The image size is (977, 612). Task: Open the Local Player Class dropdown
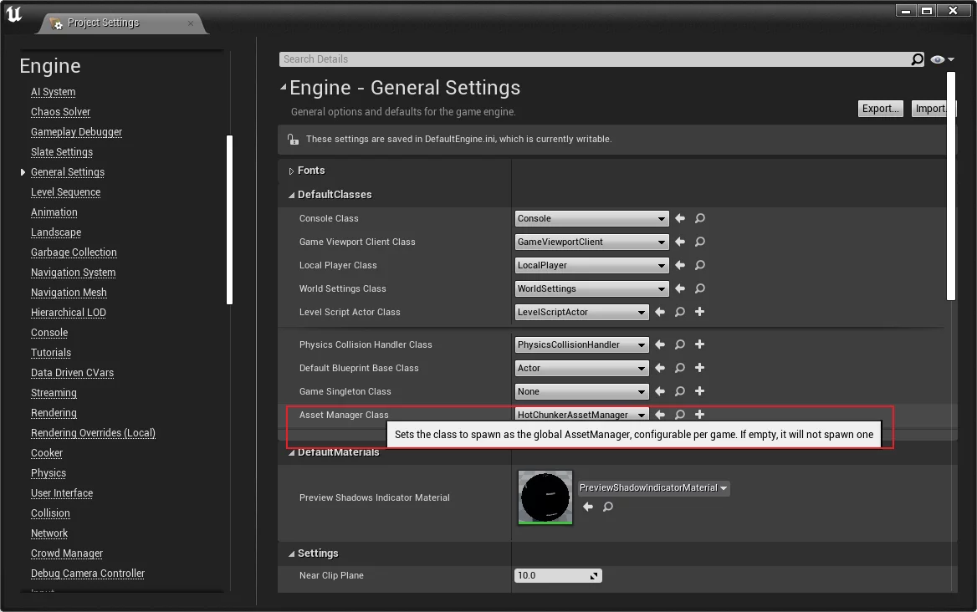pyautogui.click(x=591, y=265)
